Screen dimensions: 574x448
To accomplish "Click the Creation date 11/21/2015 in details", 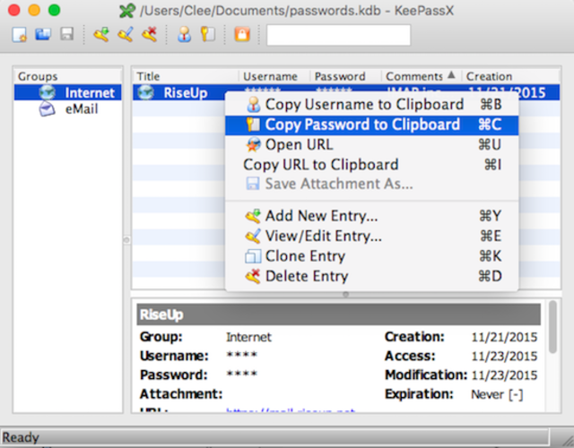I will point(504,337).
